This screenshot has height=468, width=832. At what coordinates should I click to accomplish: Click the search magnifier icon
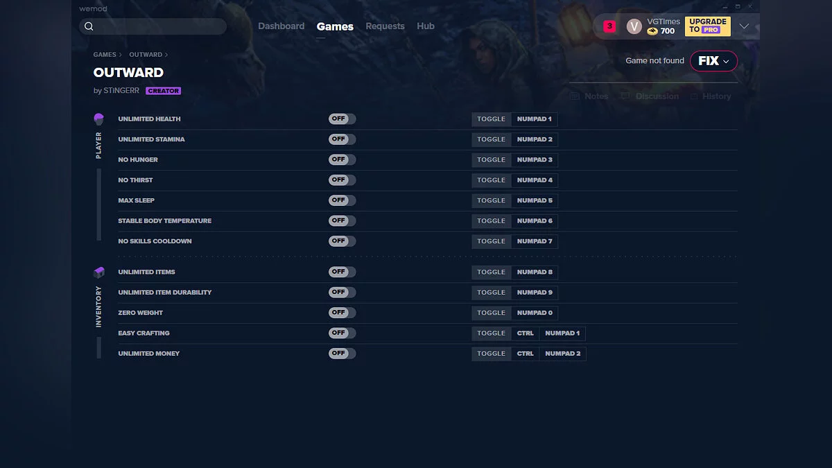(x=89, y=26)
